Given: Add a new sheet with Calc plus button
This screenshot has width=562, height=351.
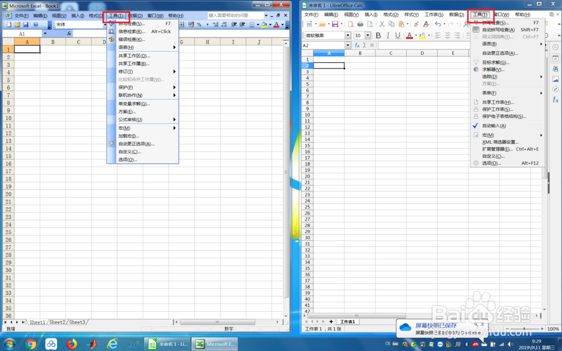Looking at the screenshot, I should [331, 322].
